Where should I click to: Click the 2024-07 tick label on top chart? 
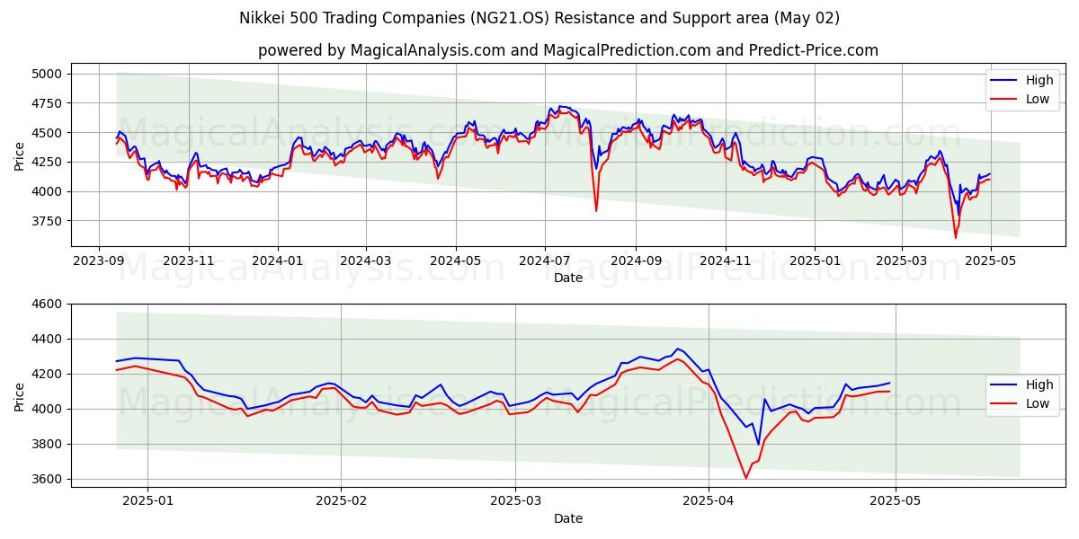544,261
